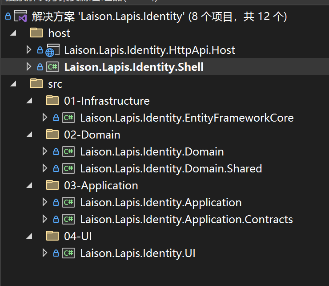Select the 04-UI folder label
329x286 pixels.
tap(78, 236)
